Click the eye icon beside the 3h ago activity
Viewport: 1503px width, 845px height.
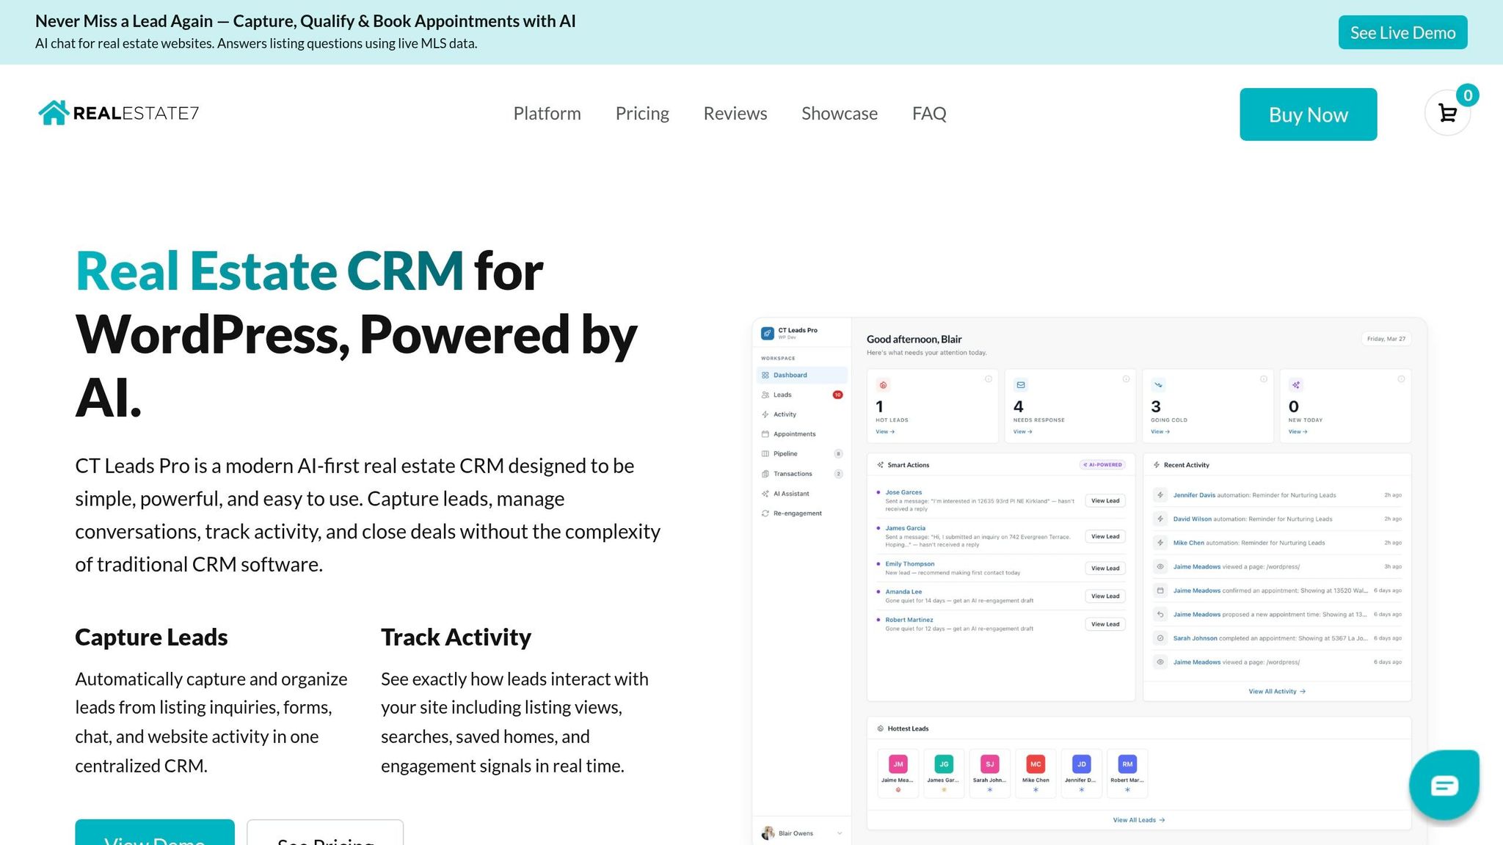coord(1160,567)
